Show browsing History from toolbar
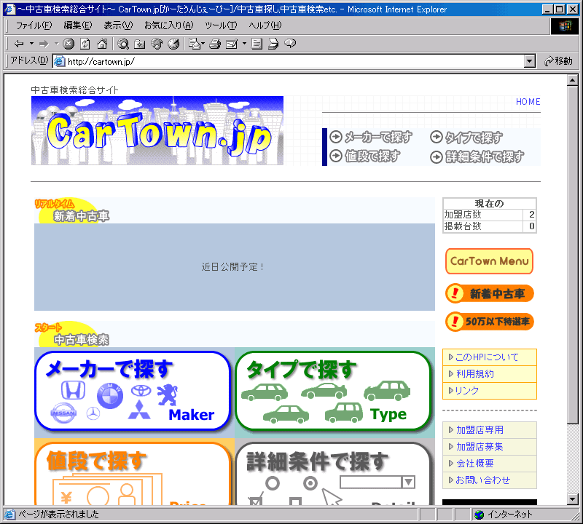The image size is (583, 524). 173,44
